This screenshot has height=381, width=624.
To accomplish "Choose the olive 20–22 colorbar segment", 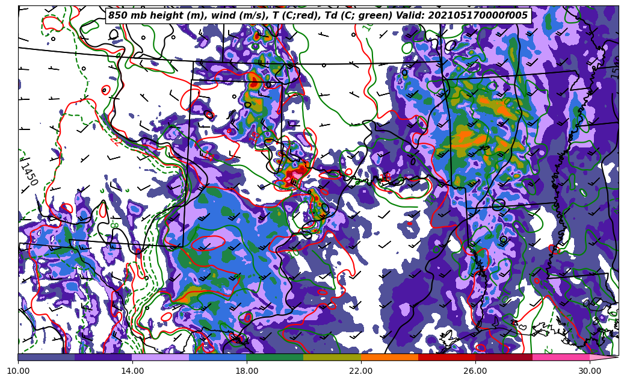I will [332, 357].
